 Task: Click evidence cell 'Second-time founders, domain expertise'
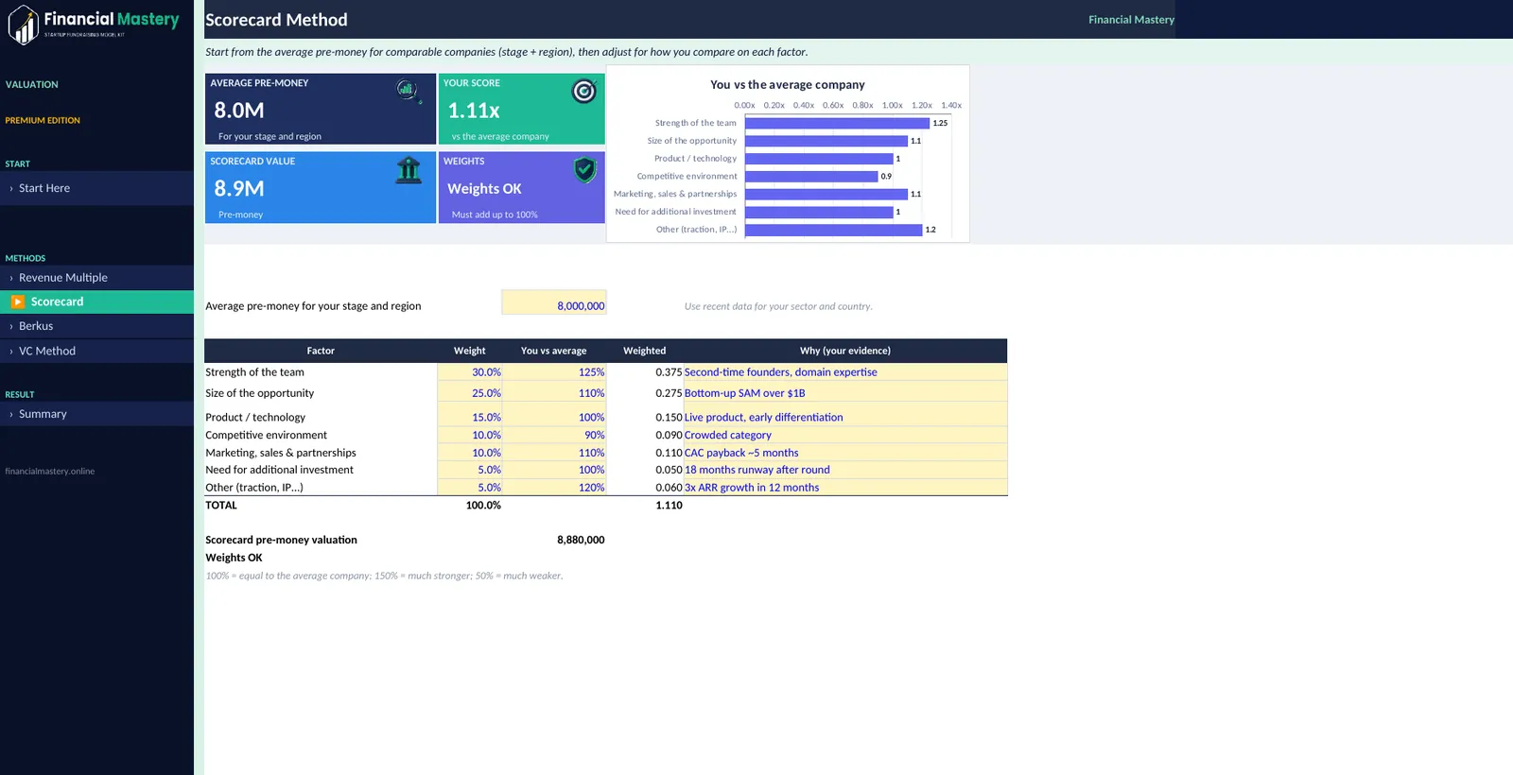pos(845,372)
